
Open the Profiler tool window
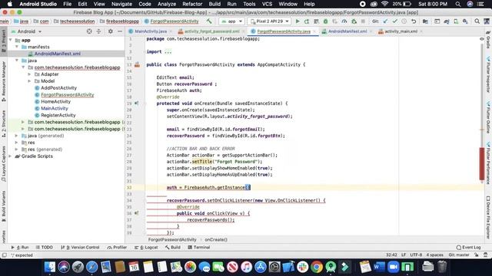coord(117,247)
